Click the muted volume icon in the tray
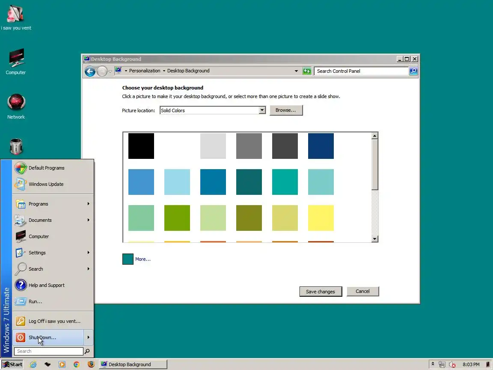This screenshot has height=370, width=493. [x=452, y=364]
